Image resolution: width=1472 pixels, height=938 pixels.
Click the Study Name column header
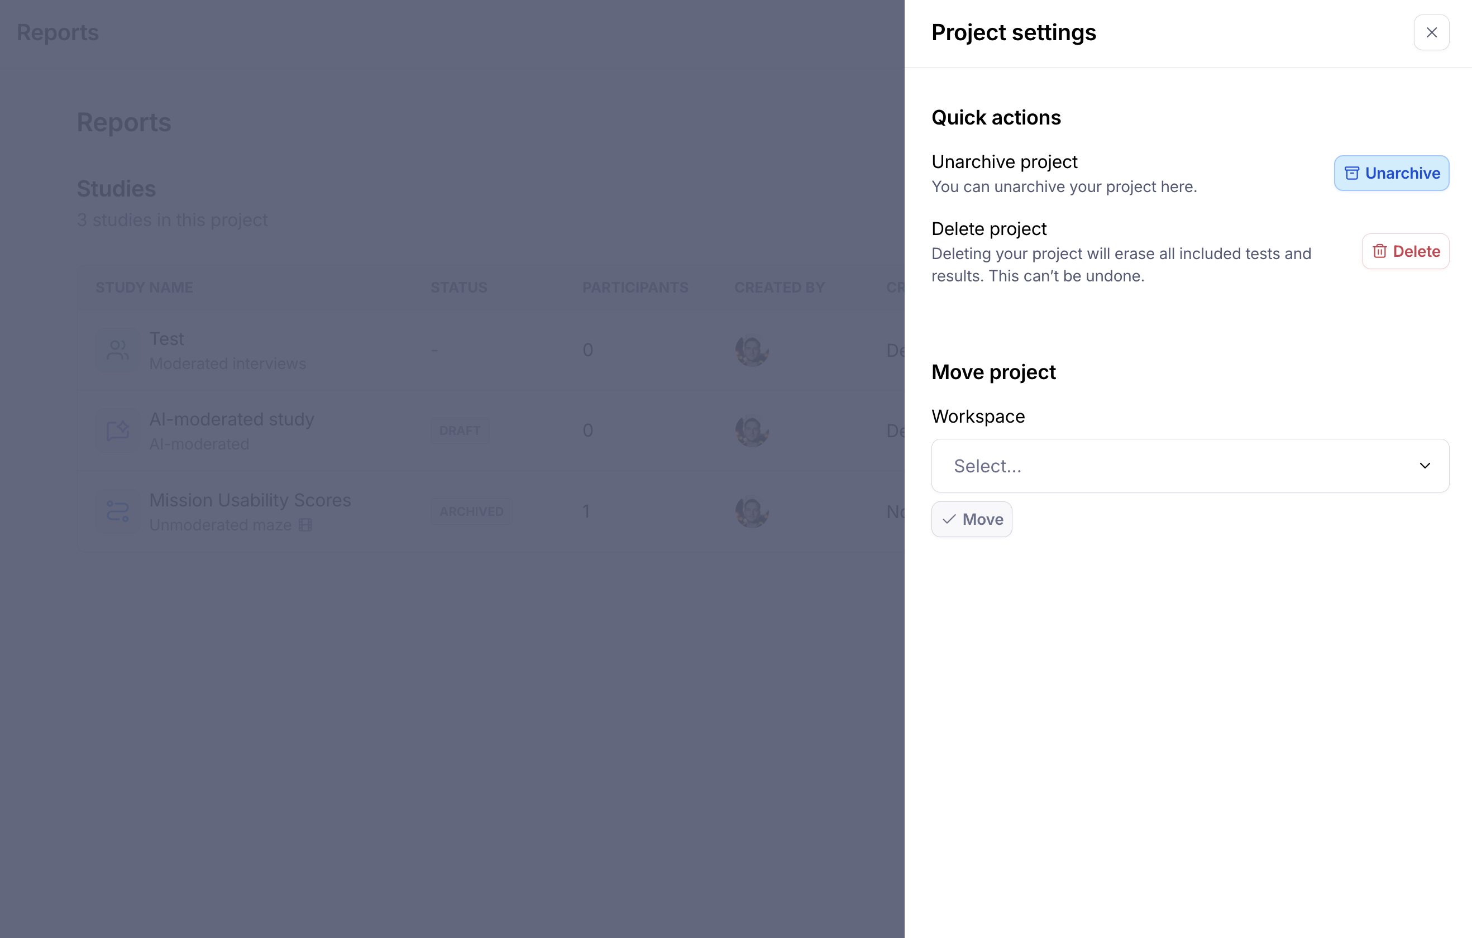(x=144, y=287)
